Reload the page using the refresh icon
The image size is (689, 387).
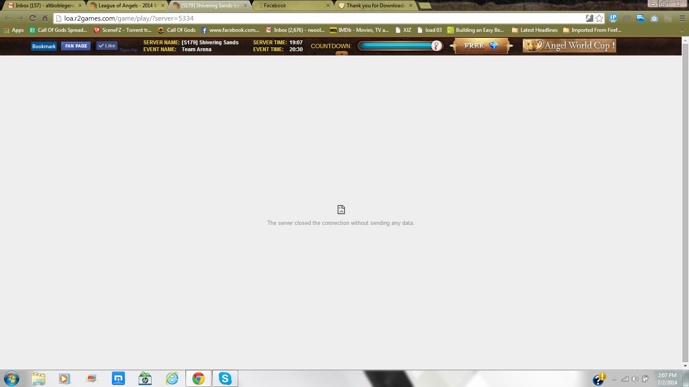pos(32,18)
